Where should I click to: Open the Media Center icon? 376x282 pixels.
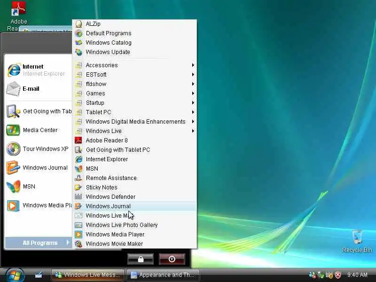pos(13,130)
